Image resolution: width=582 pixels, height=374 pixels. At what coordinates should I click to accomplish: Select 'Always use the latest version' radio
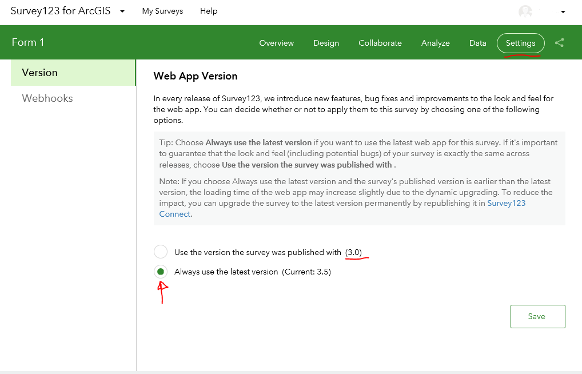(161, 272)
